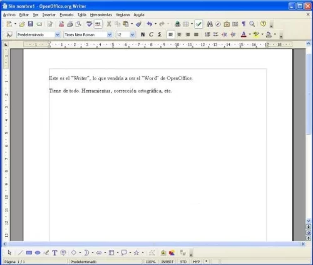
Task: Click the INSERT mode status field
Action: pyautogui.click(x=168, y=262)
